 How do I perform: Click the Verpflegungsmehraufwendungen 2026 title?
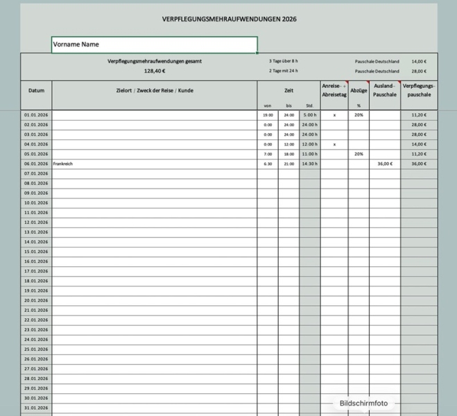tap(229, 19)
